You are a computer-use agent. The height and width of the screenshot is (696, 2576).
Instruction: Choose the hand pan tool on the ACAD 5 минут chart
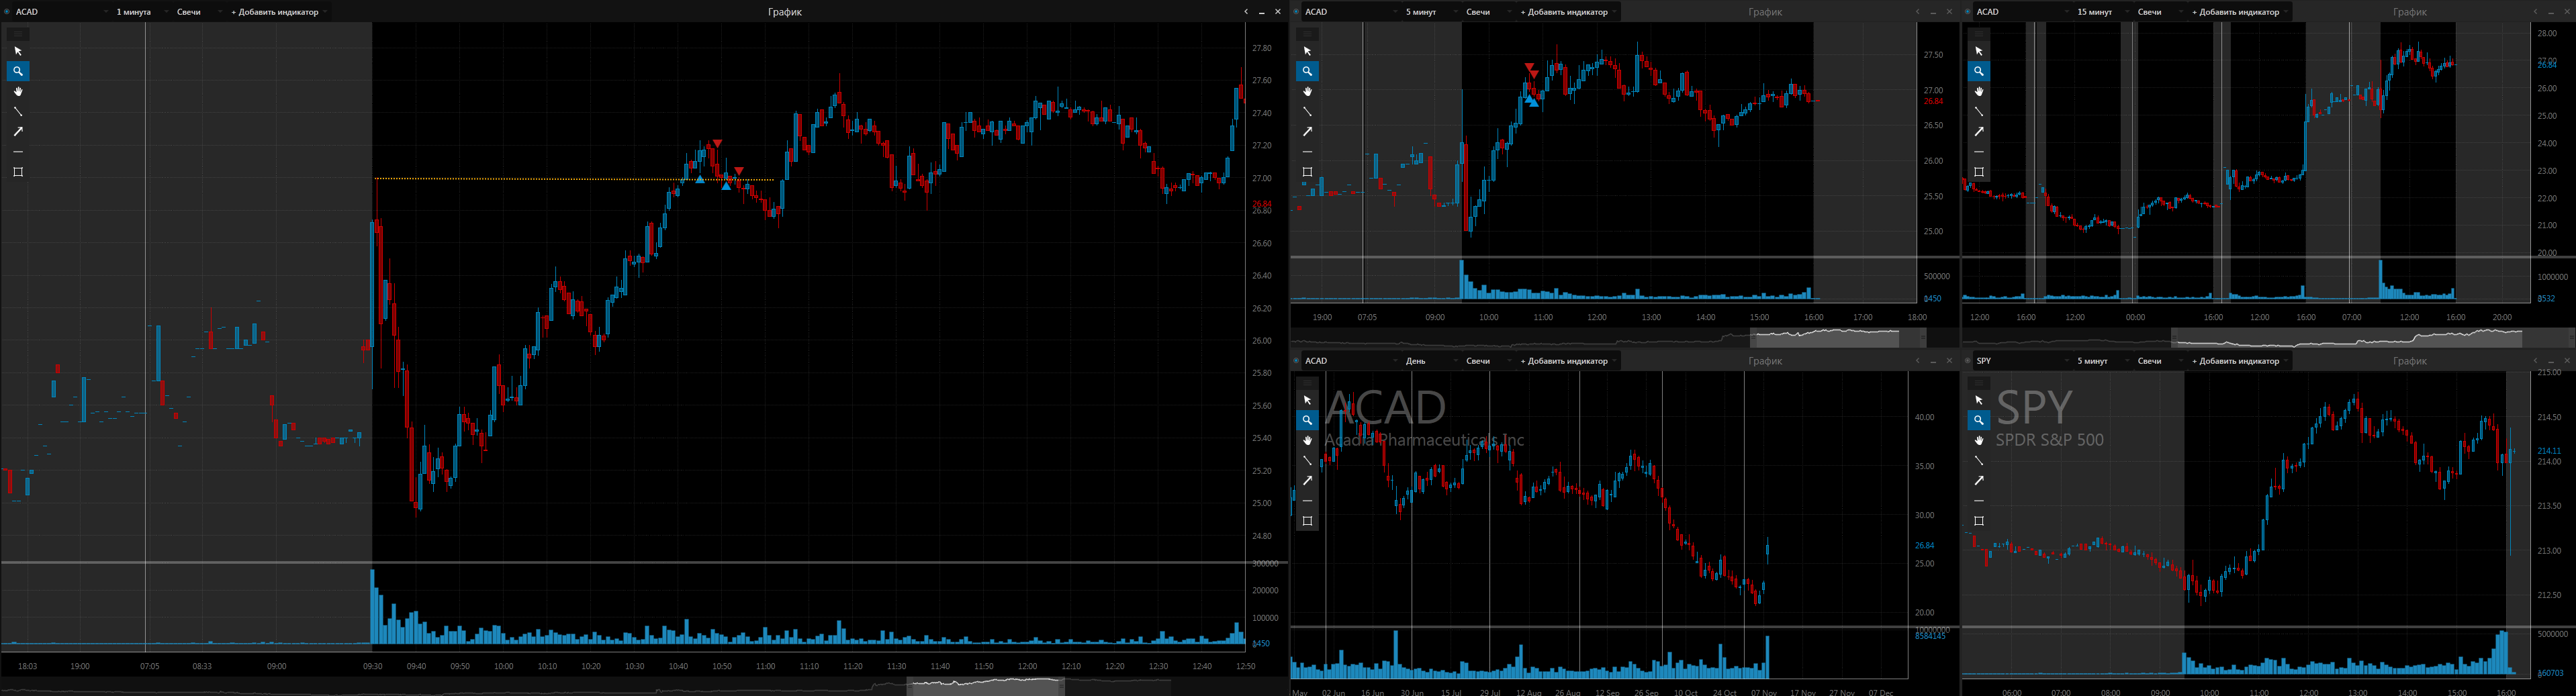coord(1307,91)
